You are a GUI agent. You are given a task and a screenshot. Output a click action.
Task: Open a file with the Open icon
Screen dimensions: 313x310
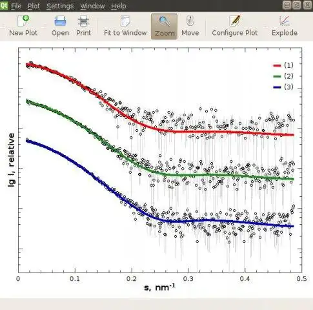60,26
